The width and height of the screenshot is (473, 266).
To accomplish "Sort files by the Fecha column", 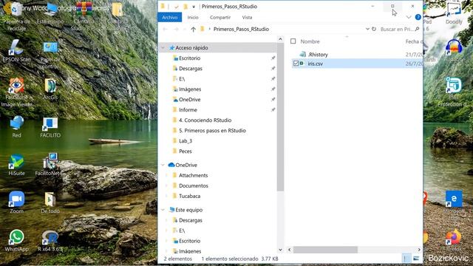I will (414, 41).
